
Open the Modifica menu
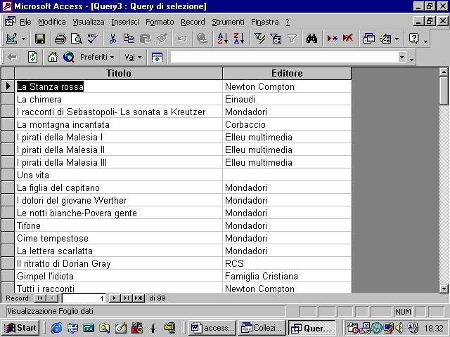click(51, 22)
